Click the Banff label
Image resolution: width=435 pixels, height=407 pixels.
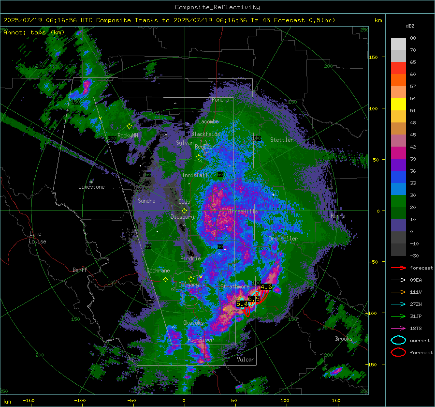pos(80,270)
